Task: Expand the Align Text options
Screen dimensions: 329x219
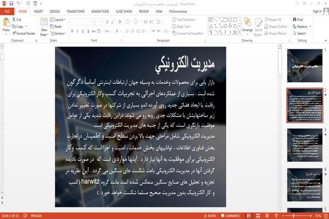Action: (x=181, y=27)
